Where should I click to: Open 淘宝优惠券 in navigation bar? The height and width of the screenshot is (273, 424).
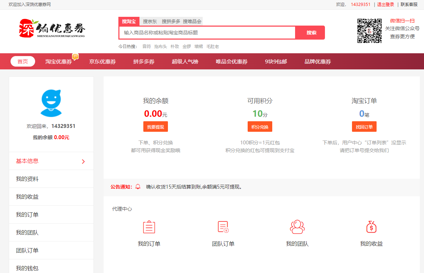(59, 62)
